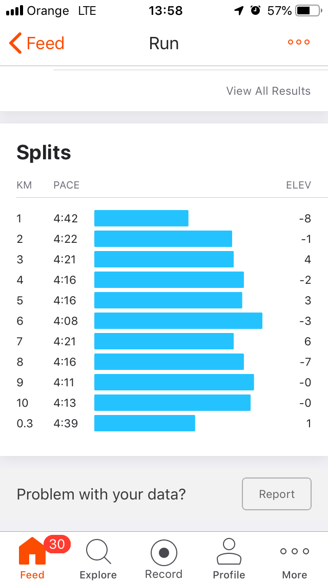Tap the back chevron to Feed
This screenshot has width=328, height=582.
(x=16, y=44)
